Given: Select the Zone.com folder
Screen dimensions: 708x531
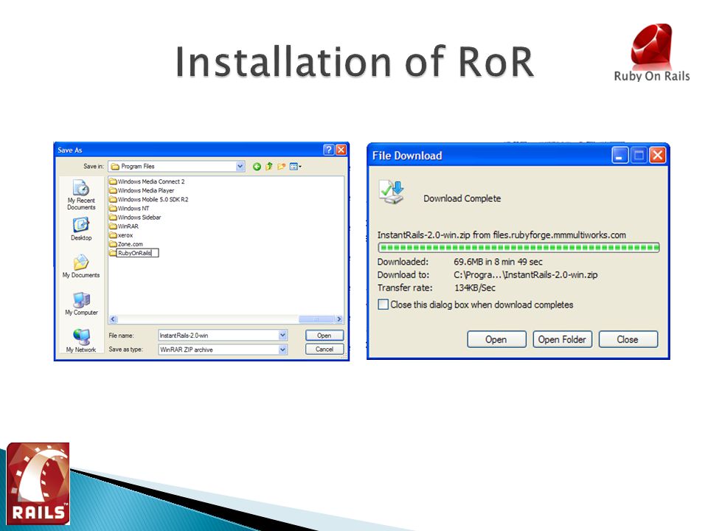Looking at the screenshot, I should [126, 244].
